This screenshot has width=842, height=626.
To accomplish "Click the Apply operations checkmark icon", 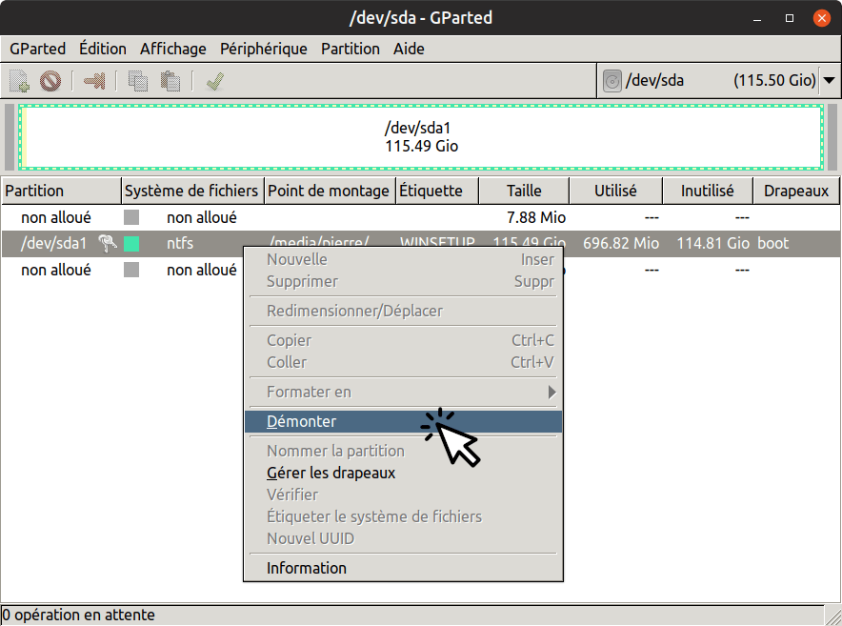I will point(215,81).
